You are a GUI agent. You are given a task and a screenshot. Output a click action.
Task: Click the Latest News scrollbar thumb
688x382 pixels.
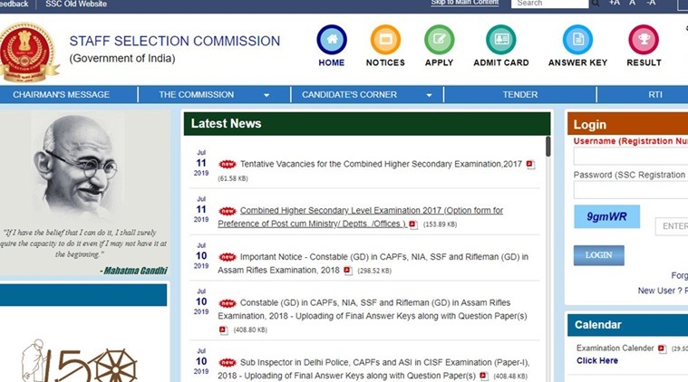[548, 147]
